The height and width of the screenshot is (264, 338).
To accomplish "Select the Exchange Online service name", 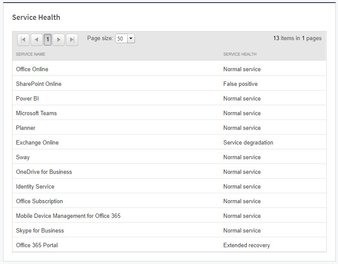I will 37,142.
